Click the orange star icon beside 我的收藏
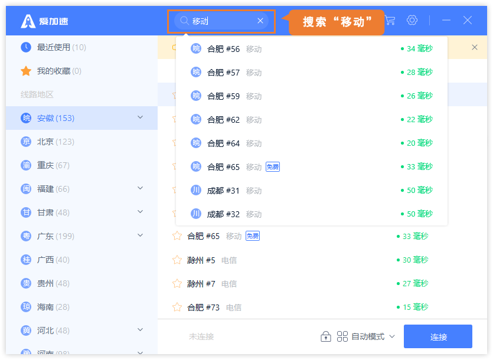The width and height of the screenshot is (493, 360). 26,71
